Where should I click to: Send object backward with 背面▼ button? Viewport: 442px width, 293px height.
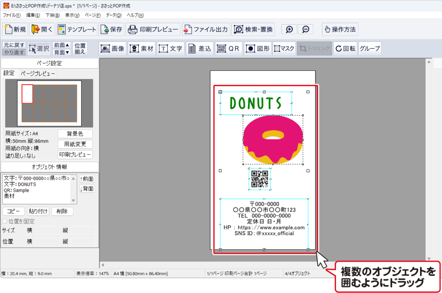(62, 52)
